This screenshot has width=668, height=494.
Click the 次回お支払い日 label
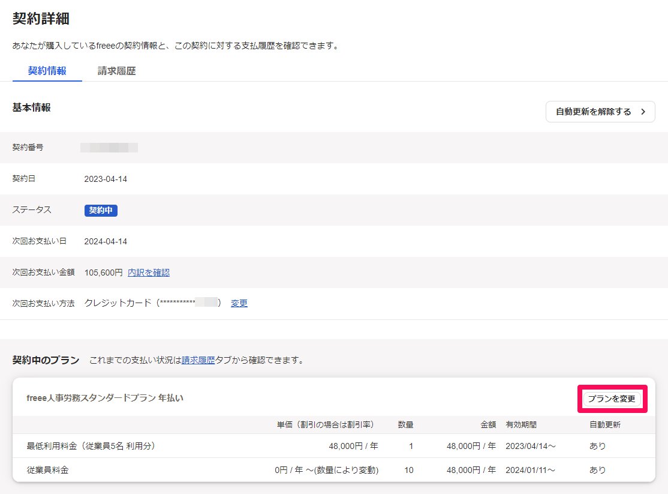click(39, 241)
